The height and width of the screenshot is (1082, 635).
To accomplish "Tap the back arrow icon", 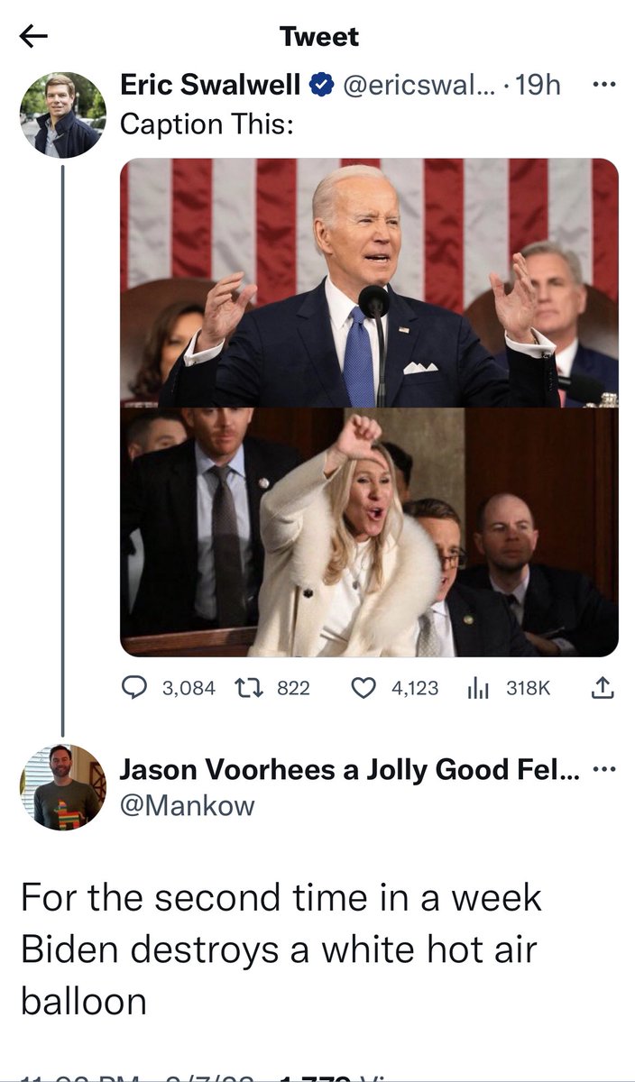I will pos(33,36).
